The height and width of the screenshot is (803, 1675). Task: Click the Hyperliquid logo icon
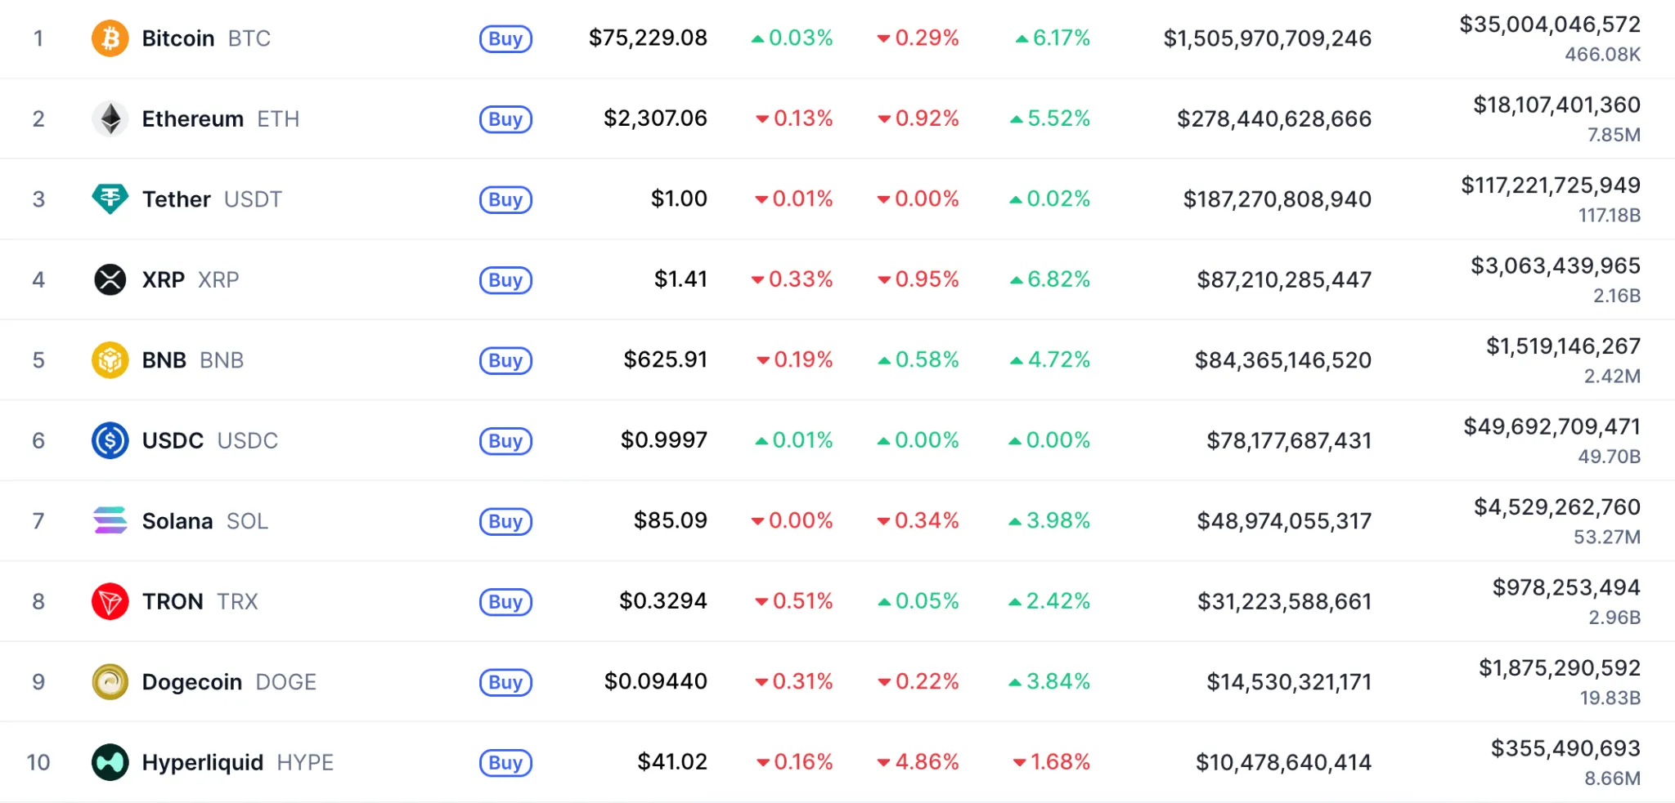point(110,762)
